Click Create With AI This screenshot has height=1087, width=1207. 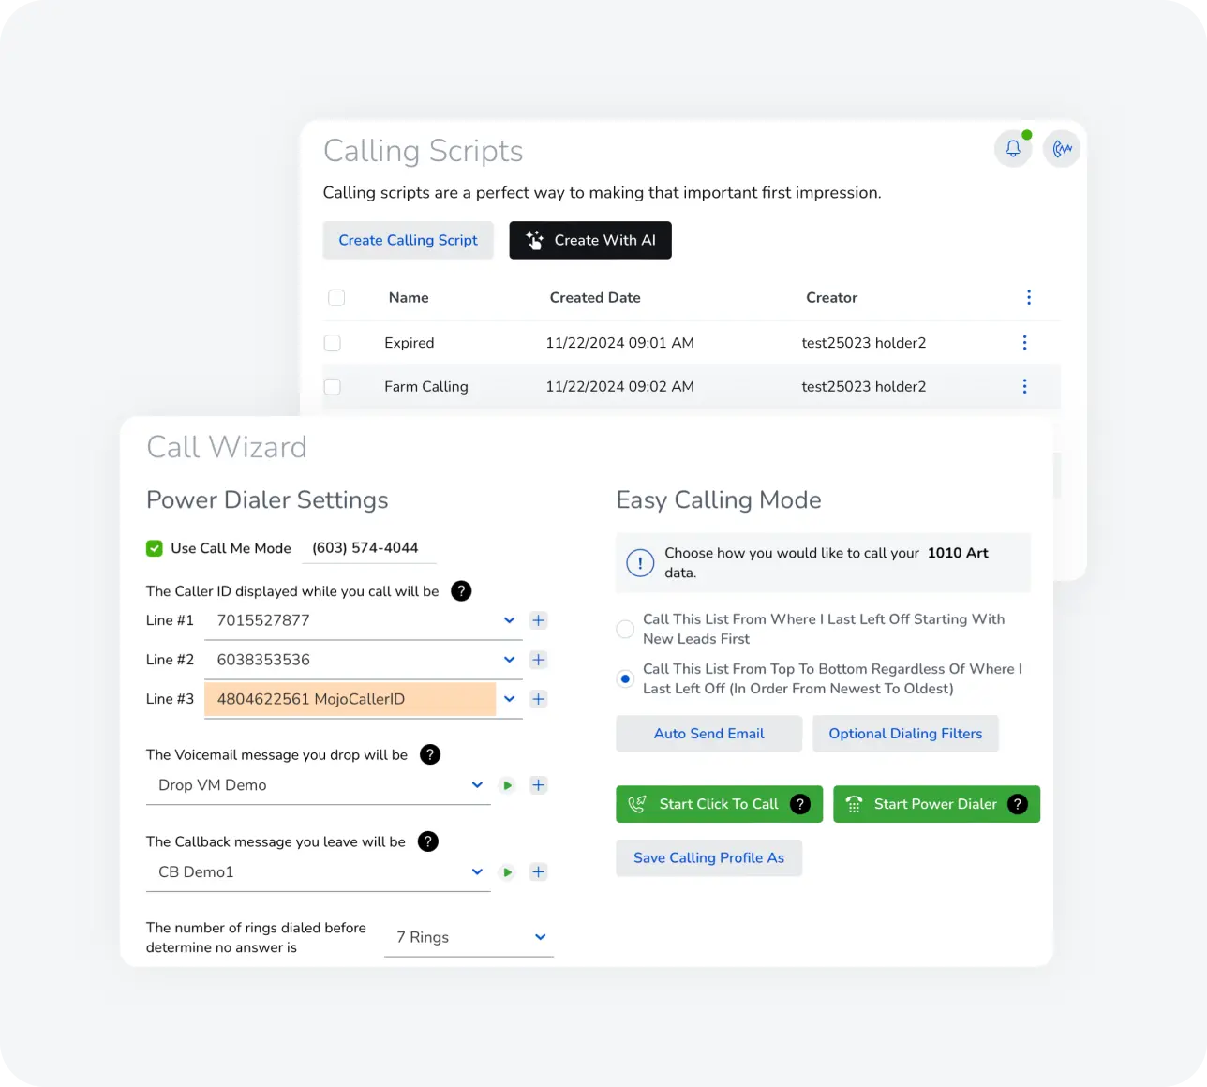[589, 240]
